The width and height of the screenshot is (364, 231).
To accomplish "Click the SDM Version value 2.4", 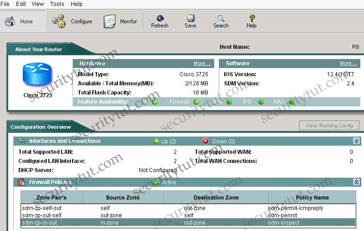I will point(351,84).
